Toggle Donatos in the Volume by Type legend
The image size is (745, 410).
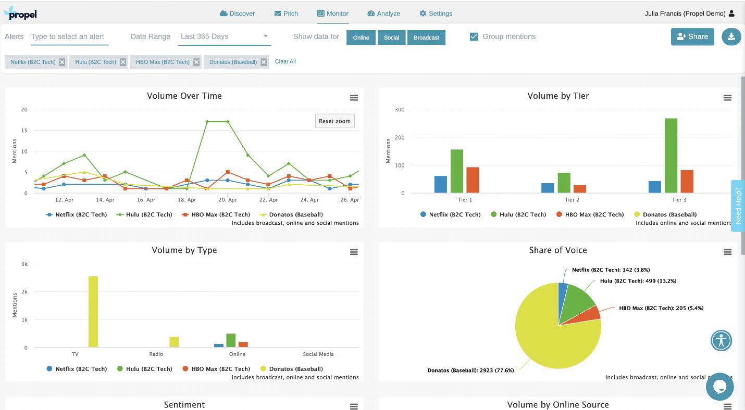[x=291, y=369]
